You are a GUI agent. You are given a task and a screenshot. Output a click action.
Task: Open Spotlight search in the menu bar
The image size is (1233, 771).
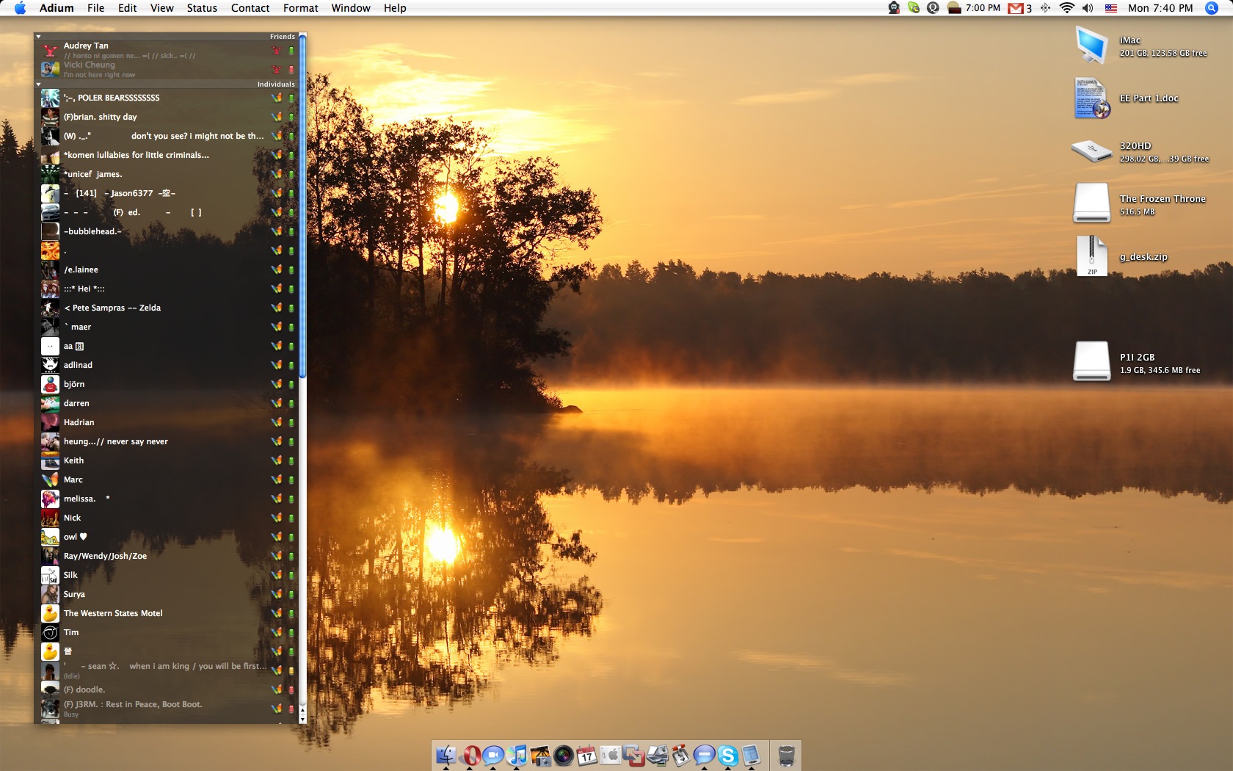pos(1212,8)
